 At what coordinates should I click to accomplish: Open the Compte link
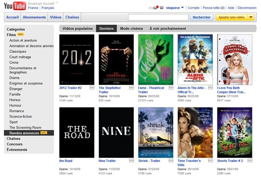[x=193, y=8]
